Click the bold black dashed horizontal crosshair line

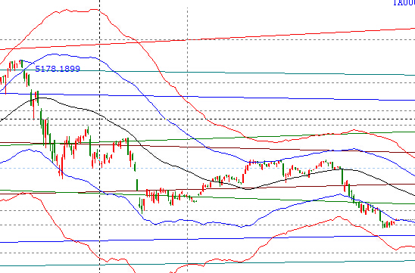207,119
